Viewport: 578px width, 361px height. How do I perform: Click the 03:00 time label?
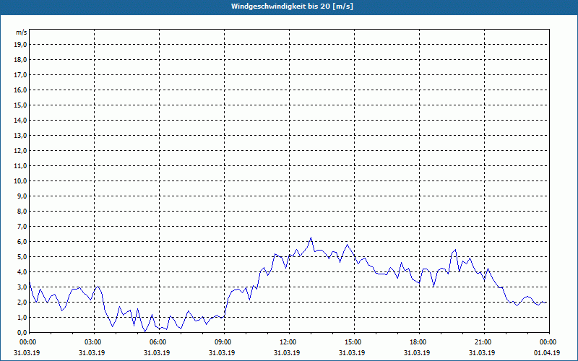[95, 342]
